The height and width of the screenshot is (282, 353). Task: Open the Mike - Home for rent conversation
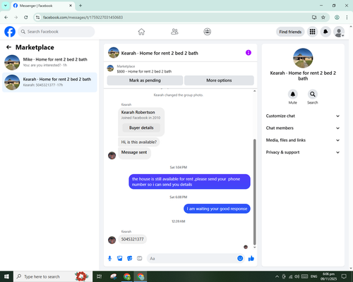point(49,63)
